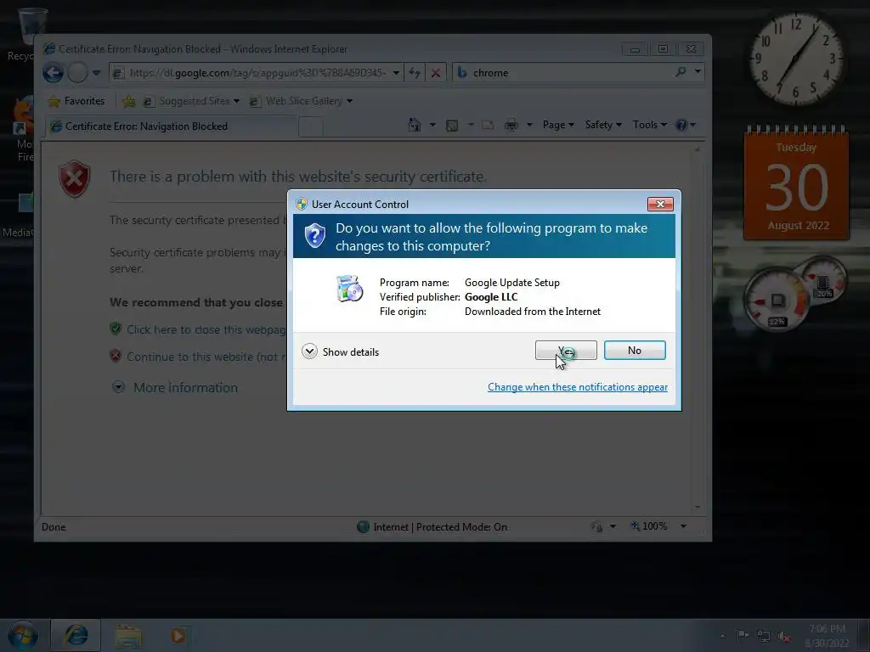Open a new tab in Internet Explorer
The height and width of the screenshot is (652, 870).
click(x=311, y=127)
